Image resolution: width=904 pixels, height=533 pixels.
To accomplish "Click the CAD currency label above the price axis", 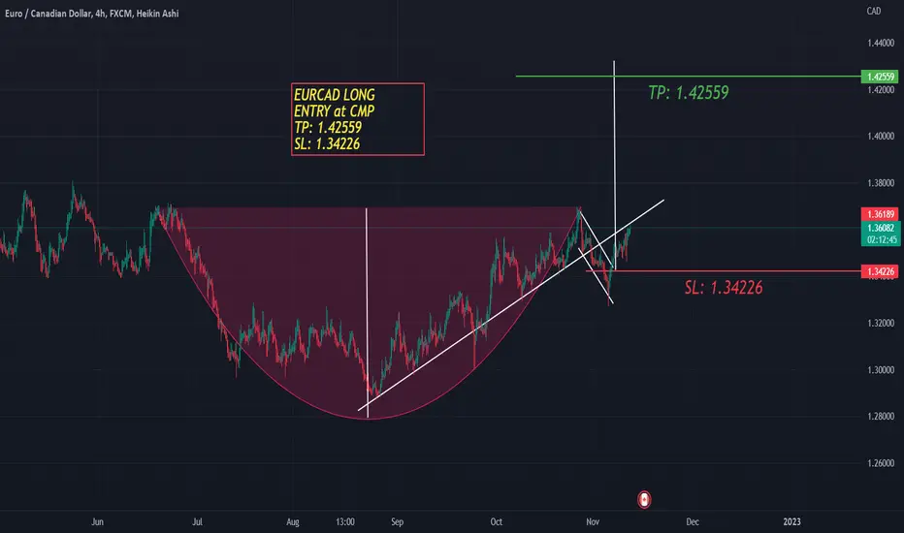I will (873, 11).
